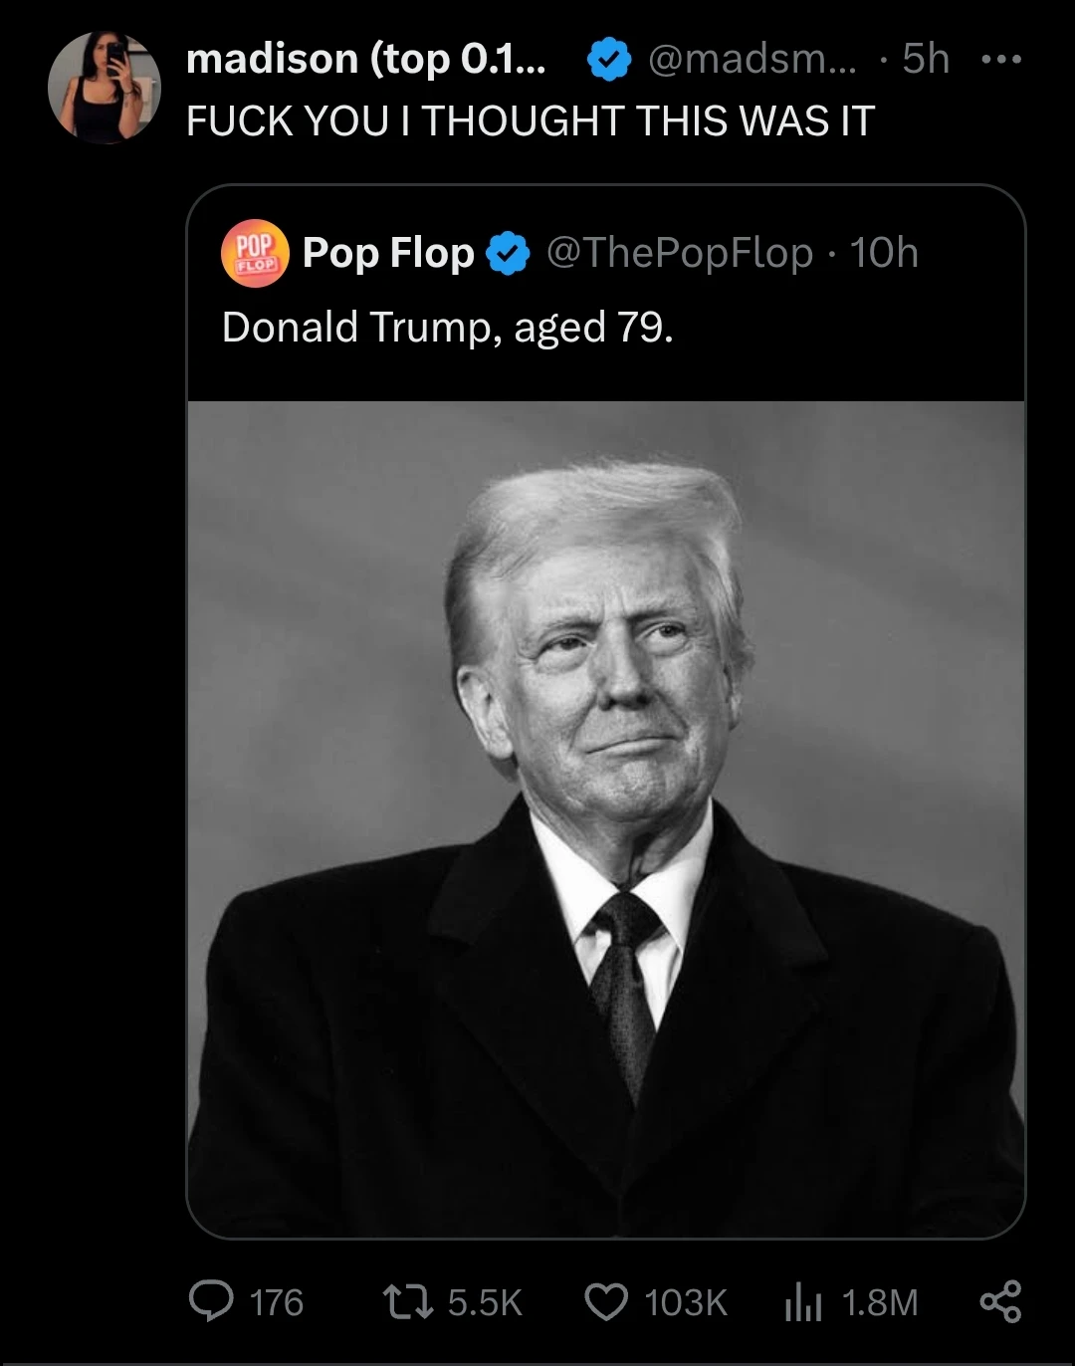Repost using the retweet arrows icon
The height and width of the screenshot is (1366, 1075).
(409, 1301)
